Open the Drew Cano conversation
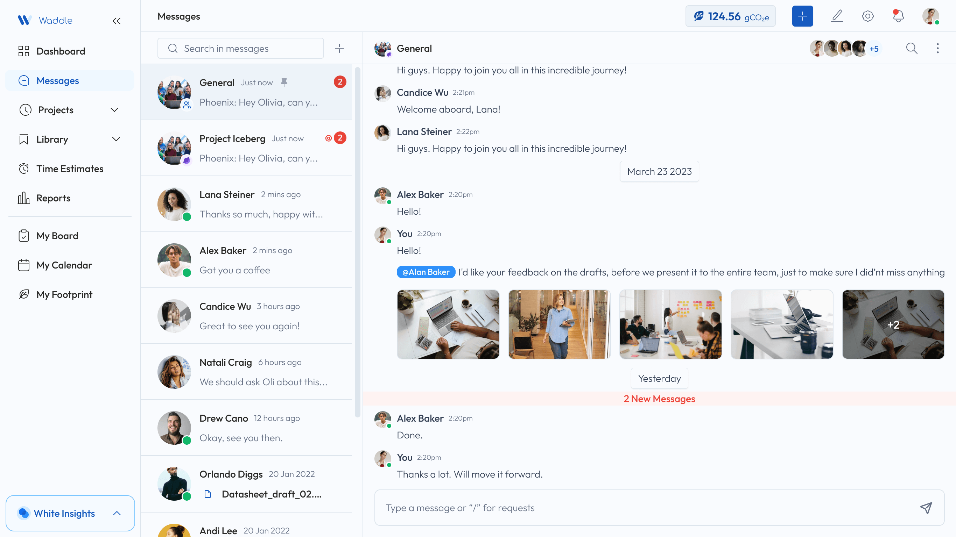 point(246,428)
